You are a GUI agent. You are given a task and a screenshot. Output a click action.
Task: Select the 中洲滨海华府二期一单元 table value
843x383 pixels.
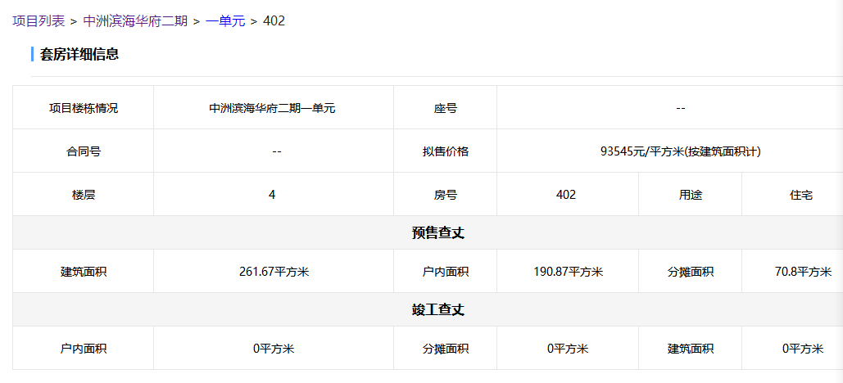point(272,108)
